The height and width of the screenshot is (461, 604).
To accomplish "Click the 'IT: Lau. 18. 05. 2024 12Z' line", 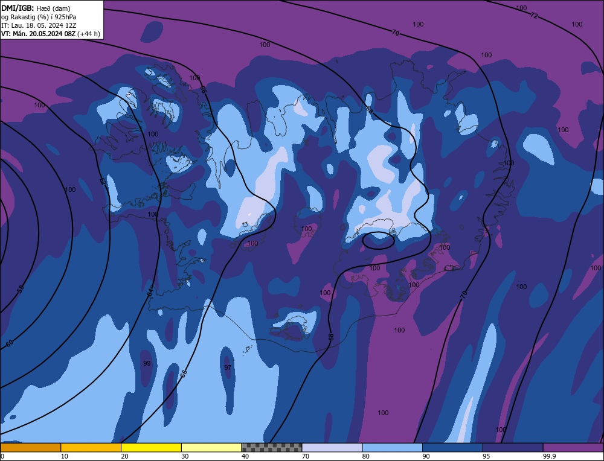I will pyautogui.click(x=39, y=25).
